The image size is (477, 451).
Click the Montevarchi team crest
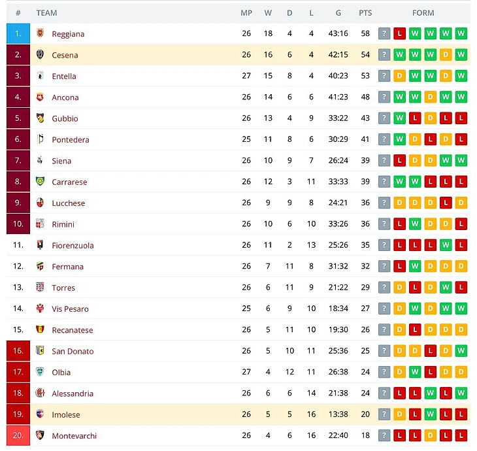point(40,435)
